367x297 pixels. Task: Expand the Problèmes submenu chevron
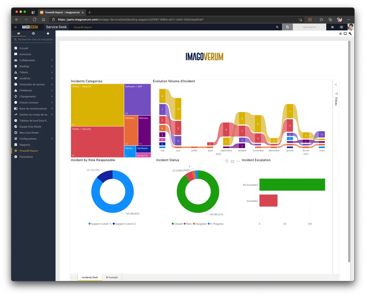[x=52, y=90]
